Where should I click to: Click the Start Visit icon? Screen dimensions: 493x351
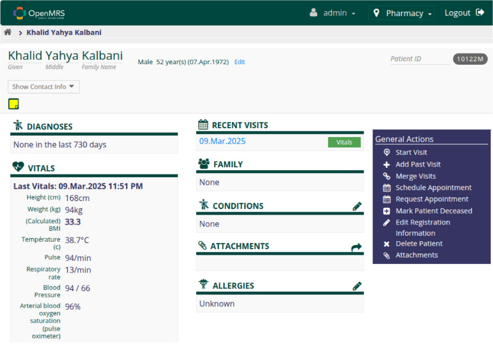[387, 152]
